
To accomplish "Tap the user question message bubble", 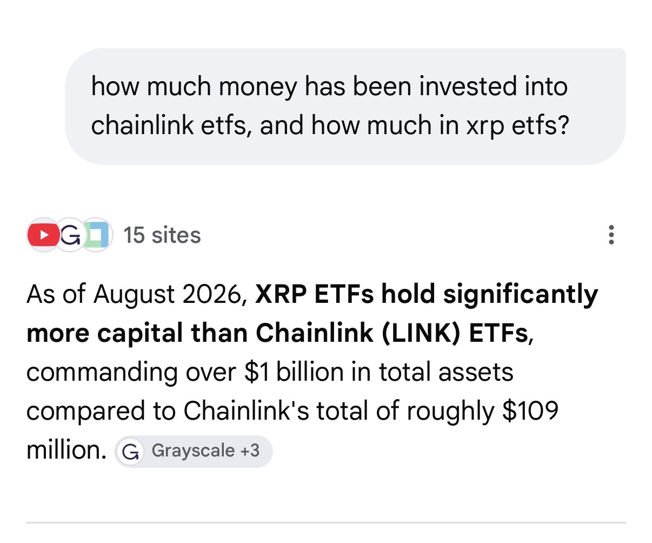I will point(345,107).
